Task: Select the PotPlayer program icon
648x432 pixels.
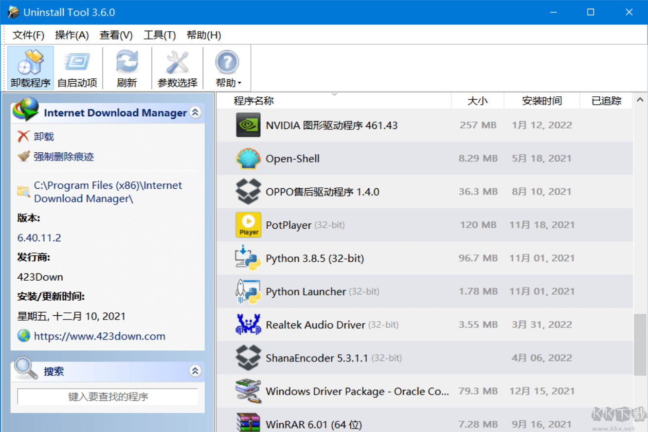Action: point(248,225)
